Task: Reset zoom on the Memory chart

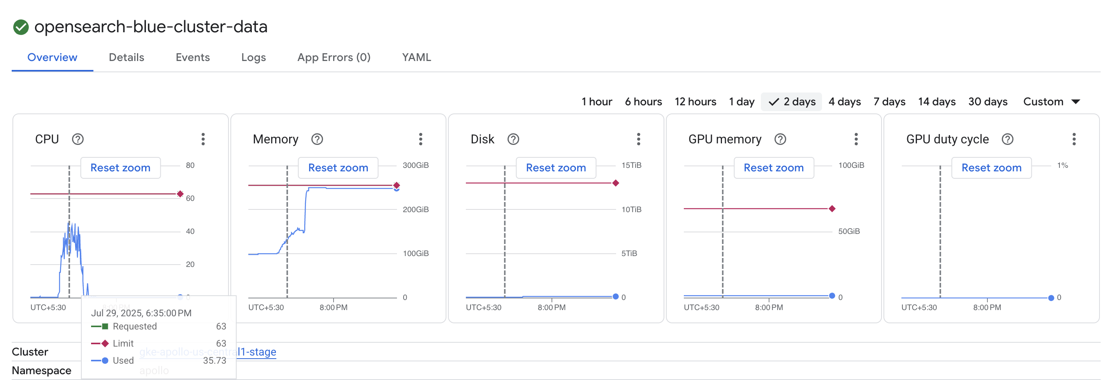Action: click(x=338, y=168)
